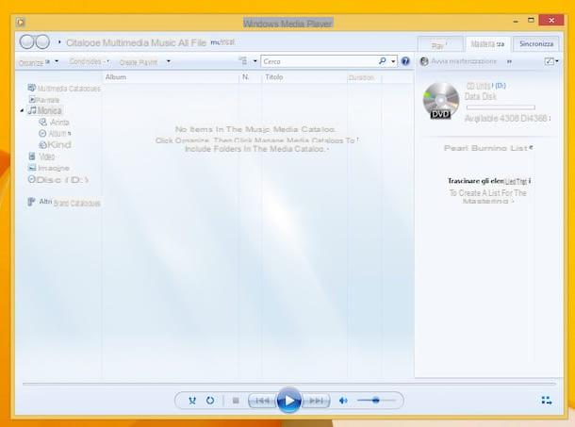Skip to the previous track
This screenshot has height=427, width=575.
coord(262,401)
